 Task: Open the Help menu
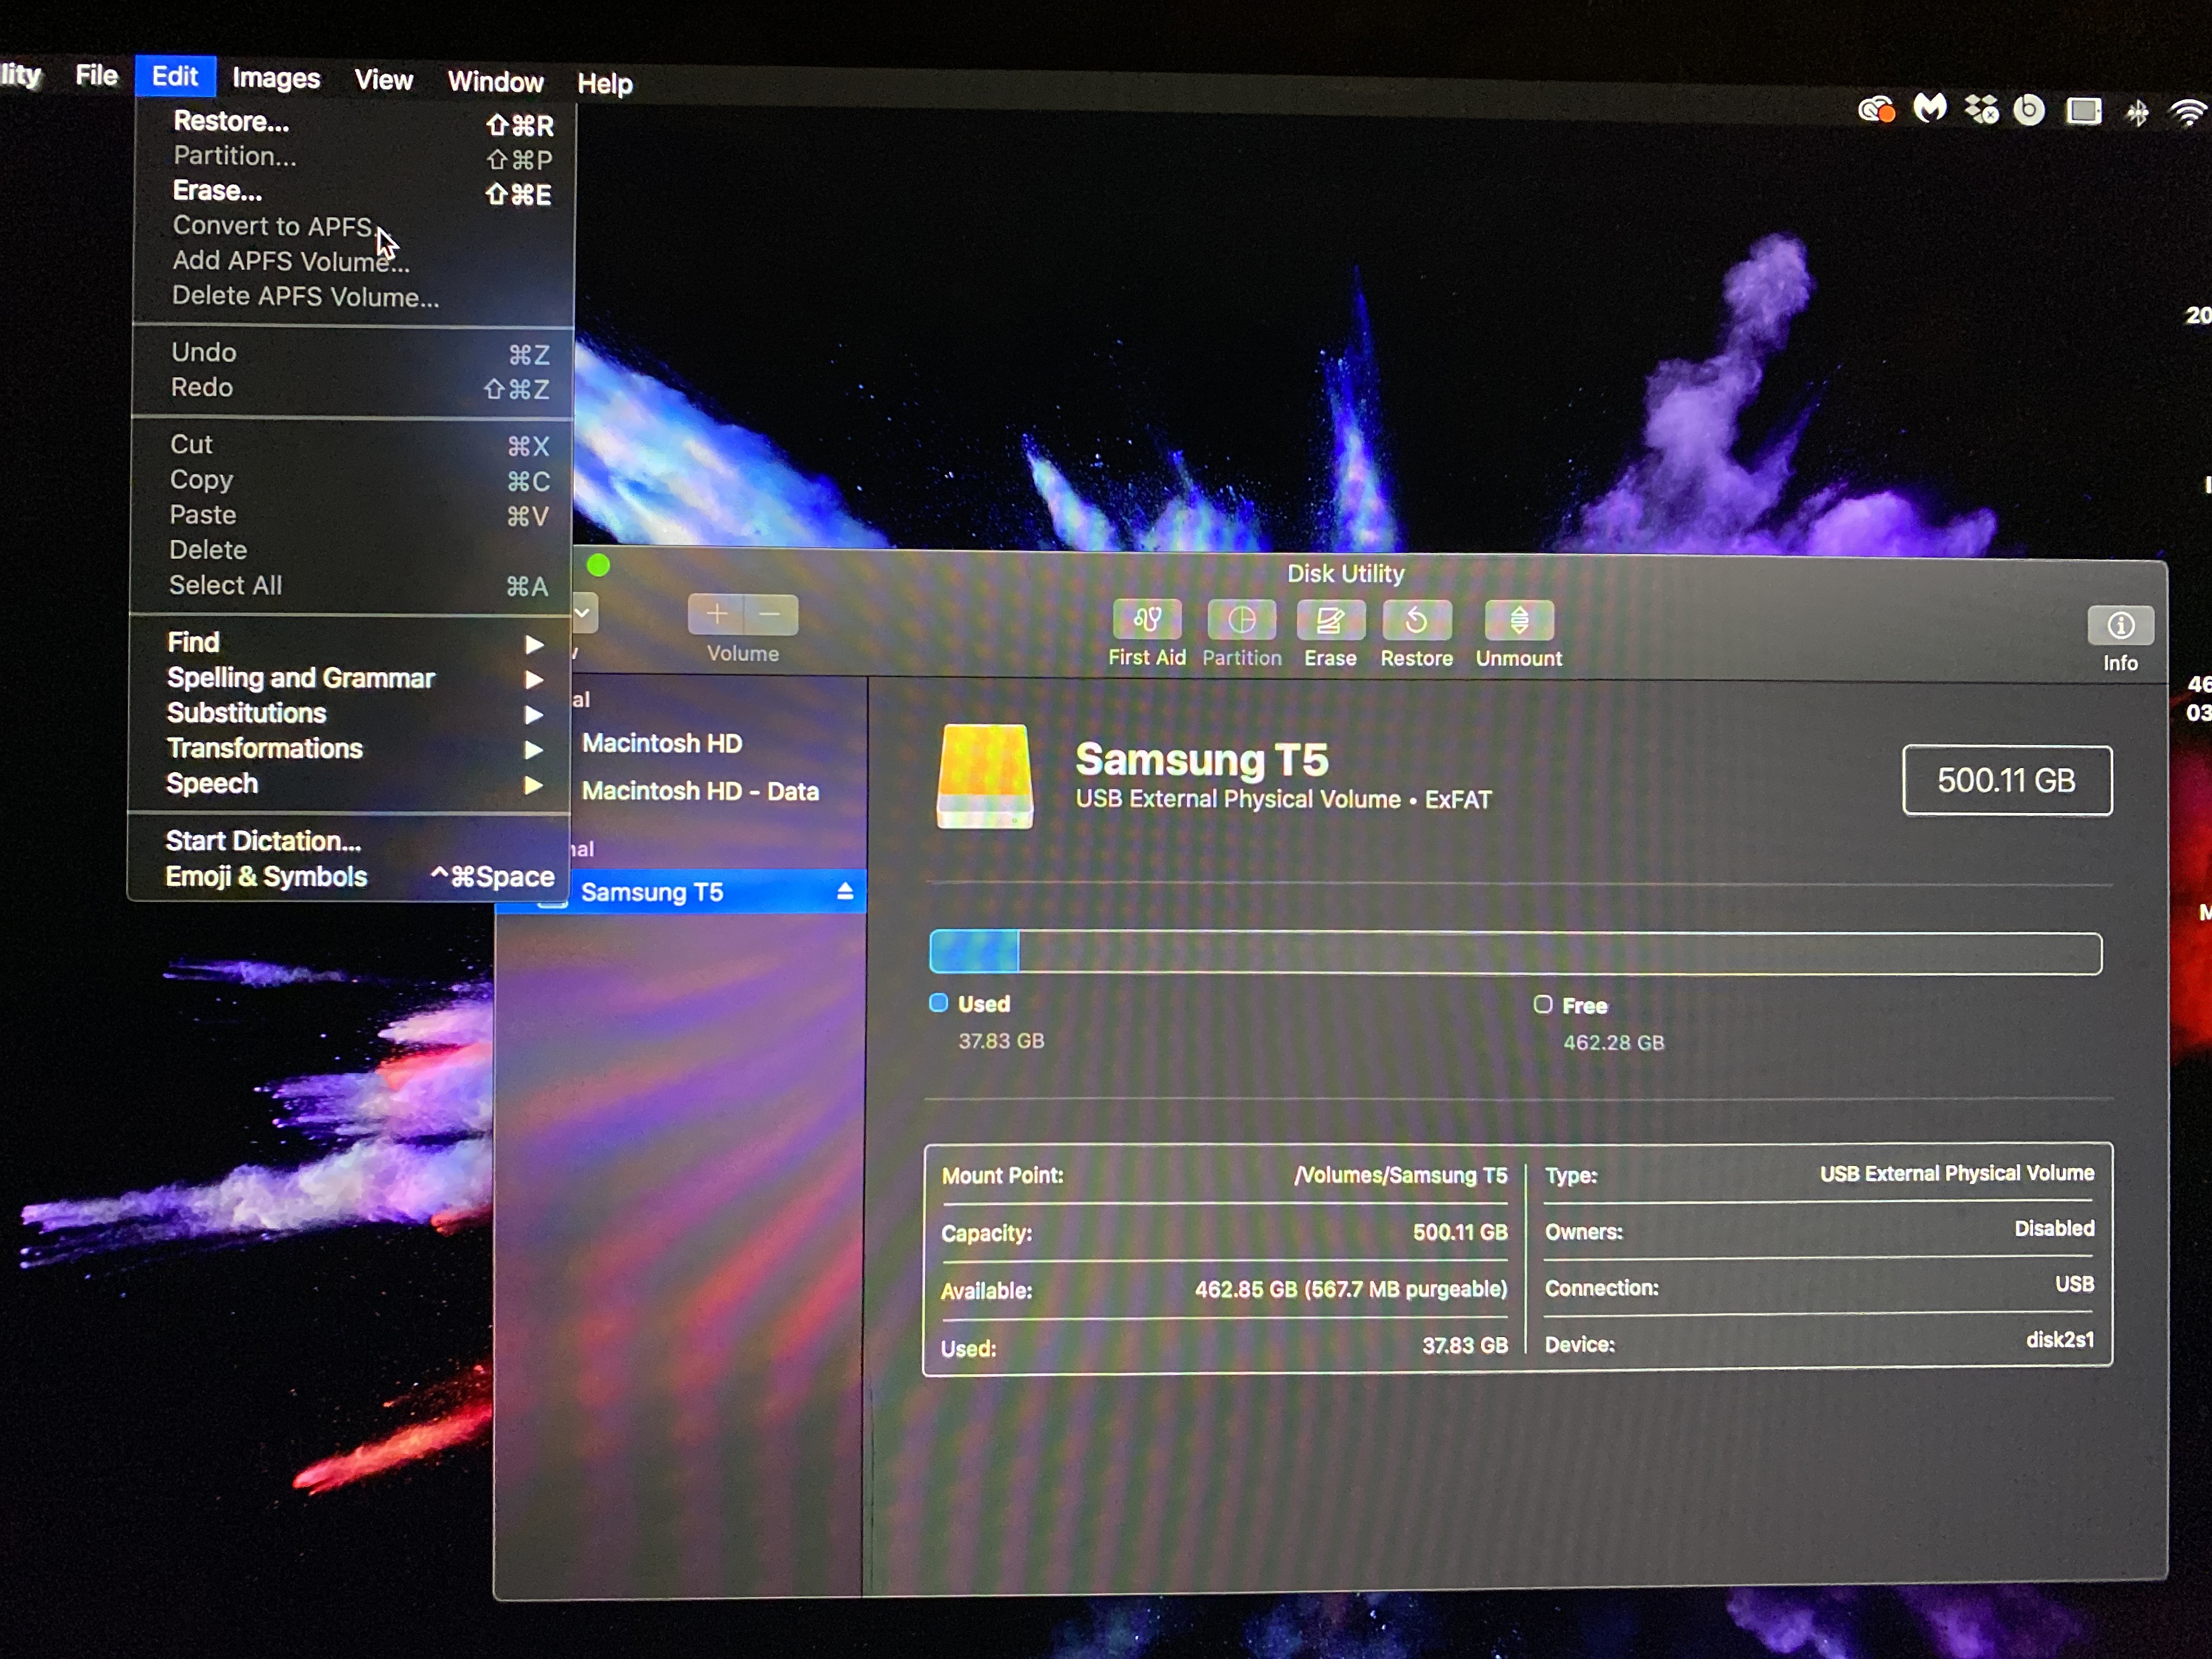pos(605,84)
